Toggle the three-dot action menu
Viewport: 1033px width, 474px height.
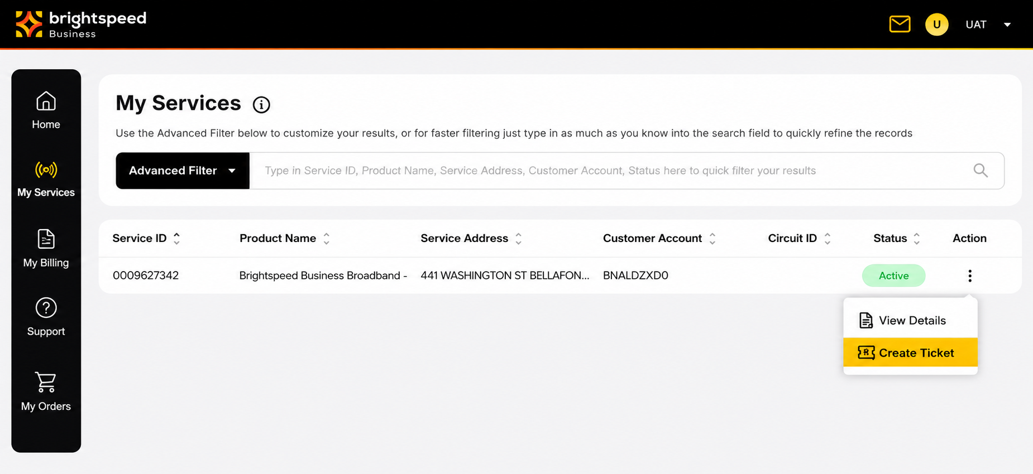(970, 275)
